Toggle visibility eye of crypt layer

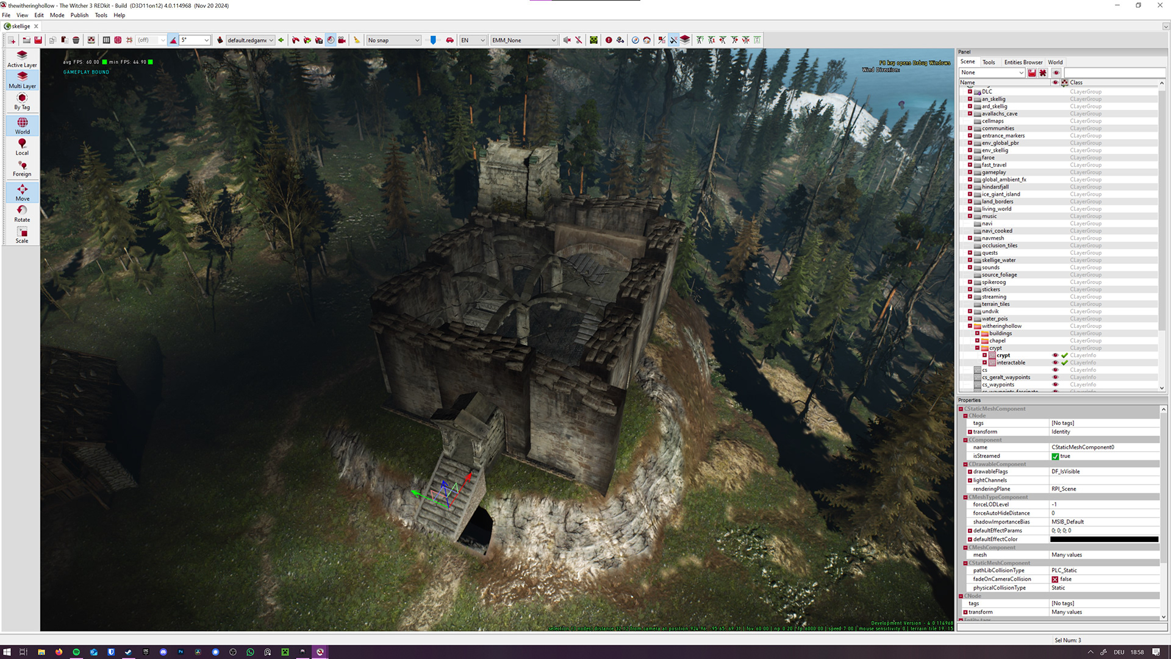1055,355
